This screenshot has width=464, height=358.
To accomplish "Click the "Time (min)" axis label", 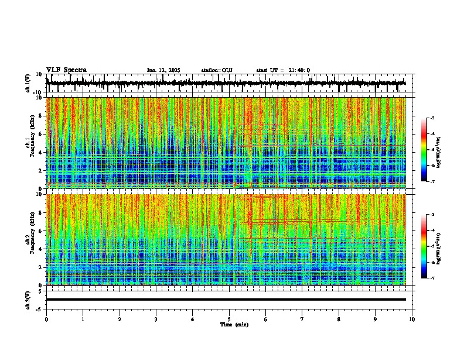I will pos(234,325).
